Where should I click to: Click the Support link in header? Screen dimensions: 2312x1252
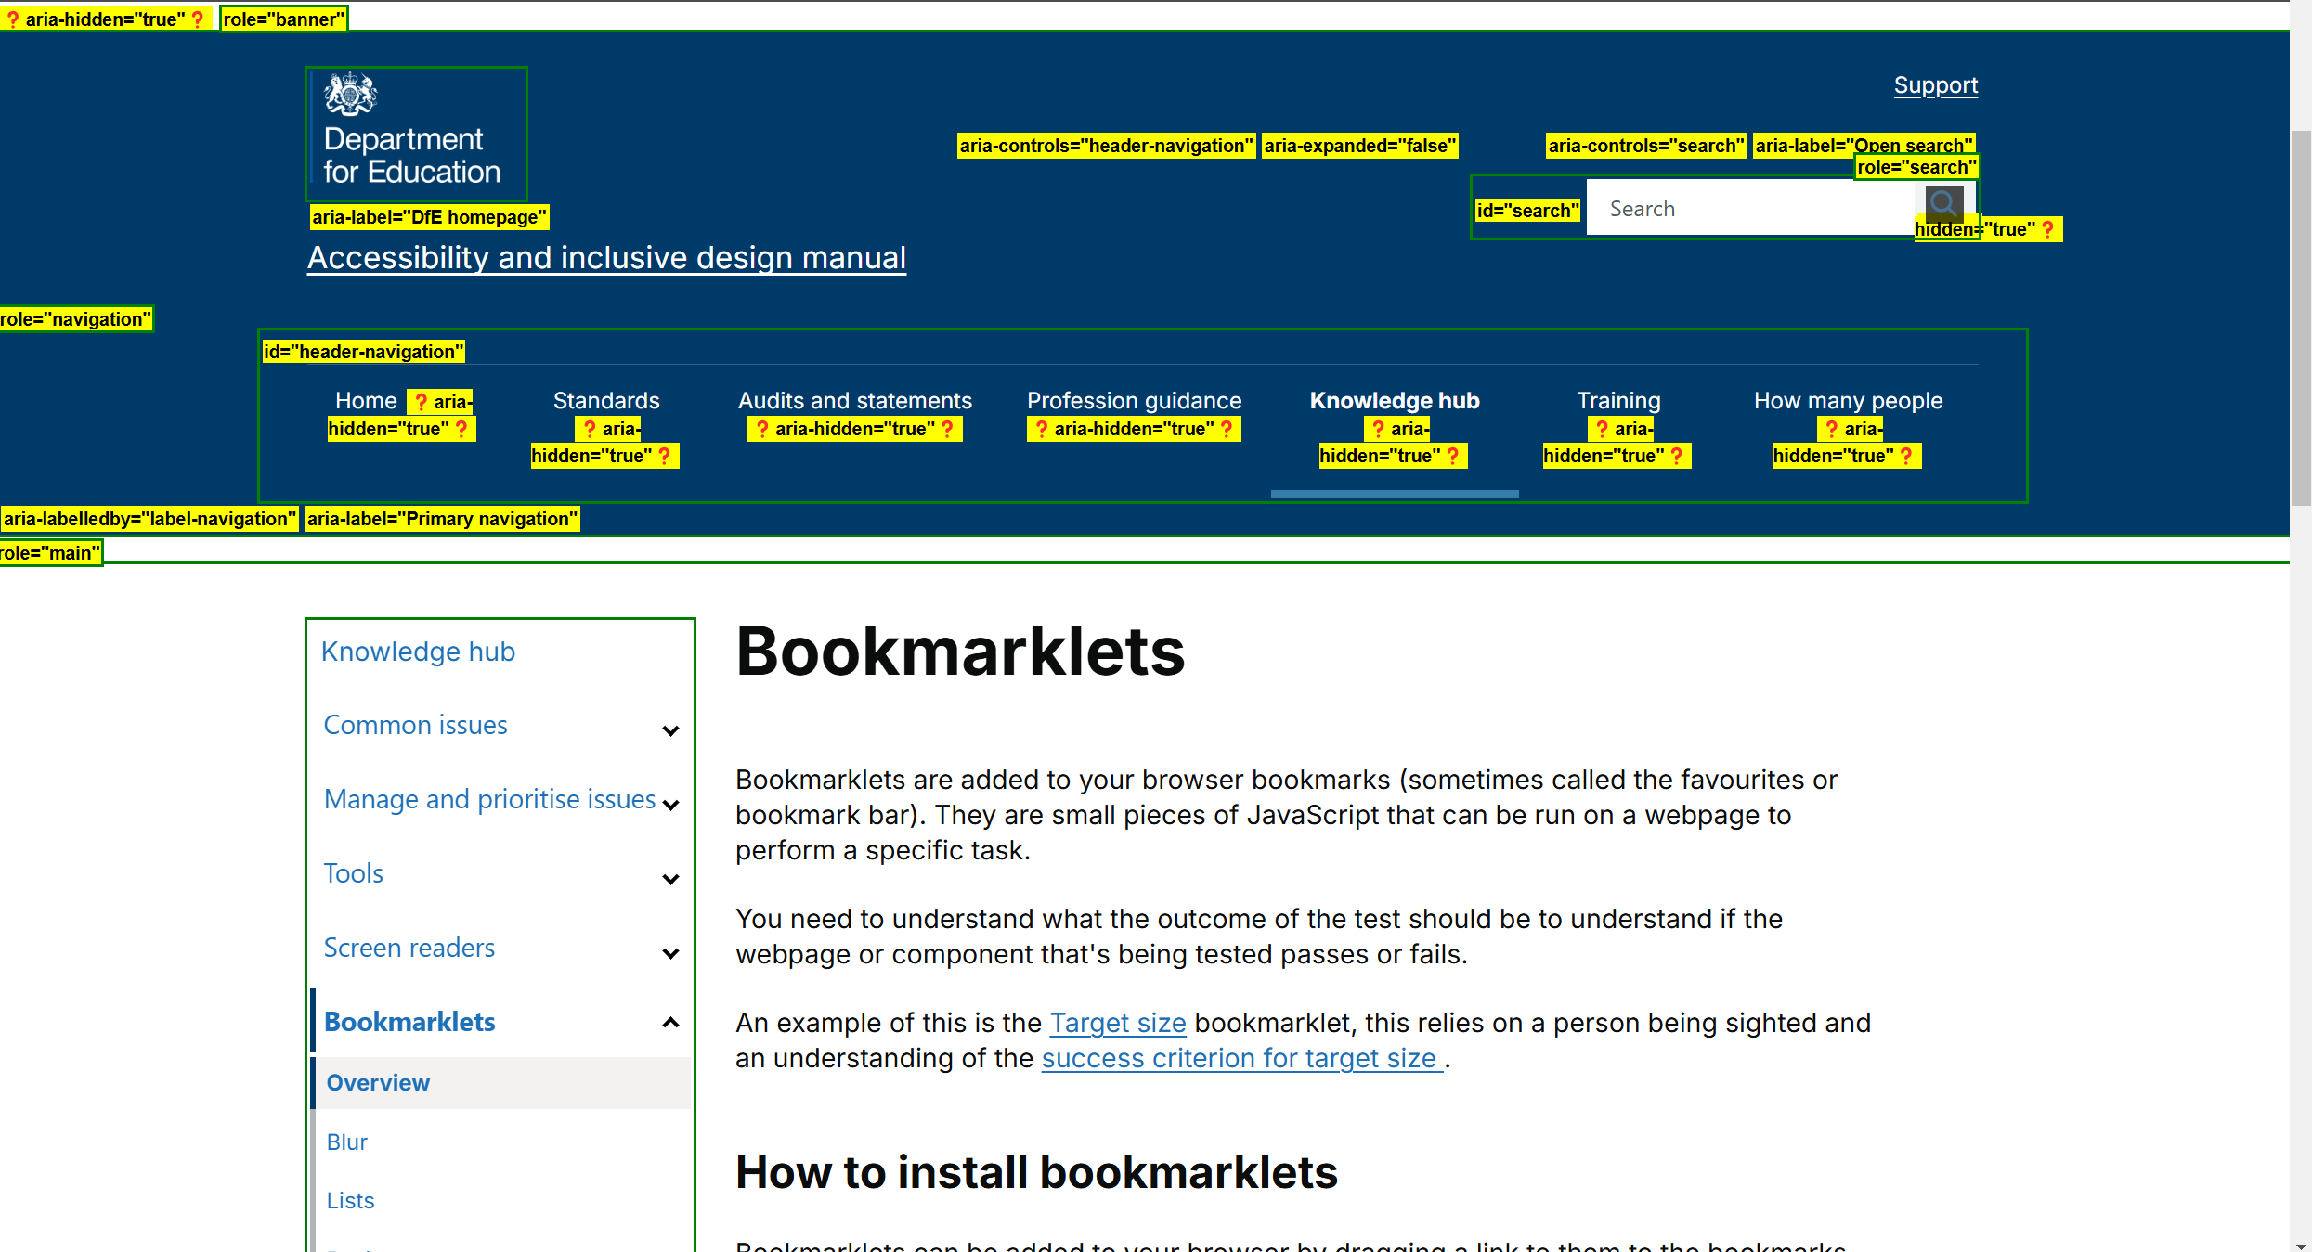(x=1935, y=85)
